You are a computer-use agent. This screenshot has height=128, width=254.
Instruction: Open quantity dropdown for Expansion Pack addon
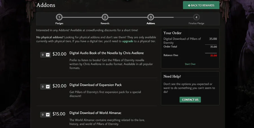[45, 87]
